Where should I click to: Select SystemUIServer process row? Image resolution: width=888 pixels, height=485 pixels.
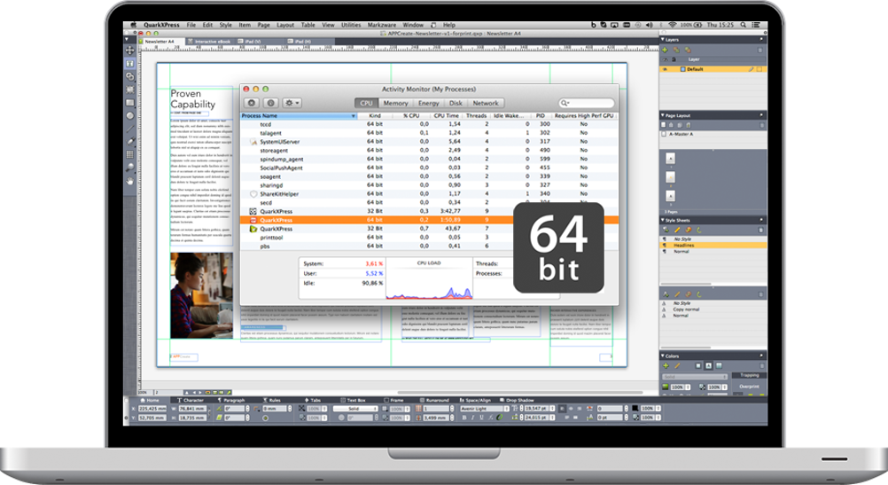429,142
